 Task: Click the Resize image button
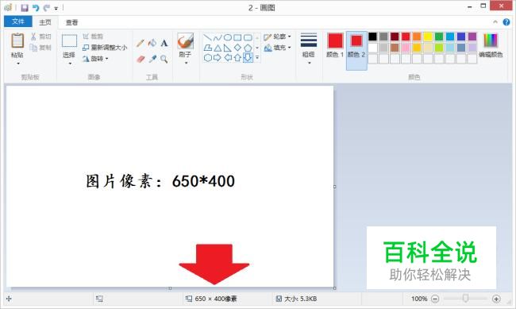tap(105, 48)
